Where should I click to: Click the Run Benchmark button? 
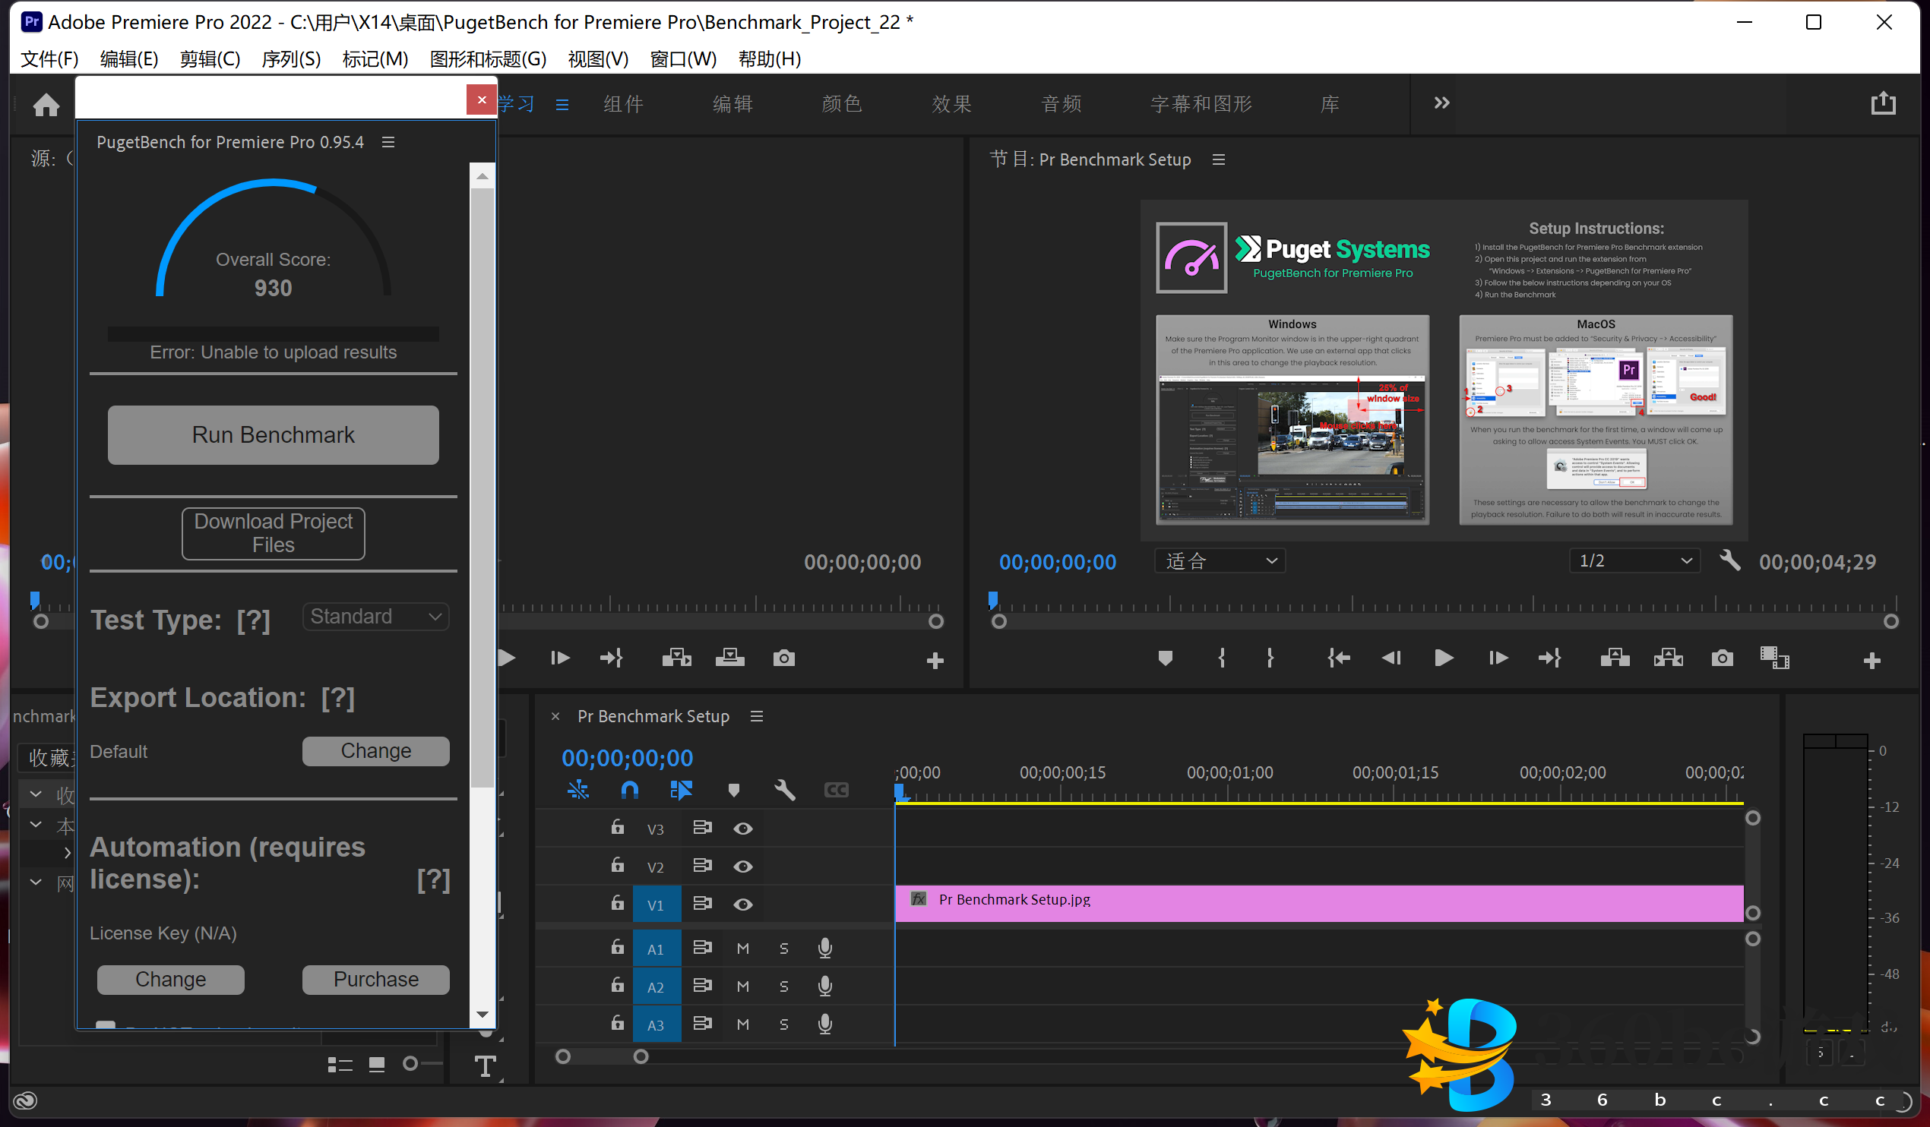pyautogui.click(x=274, y=435)
